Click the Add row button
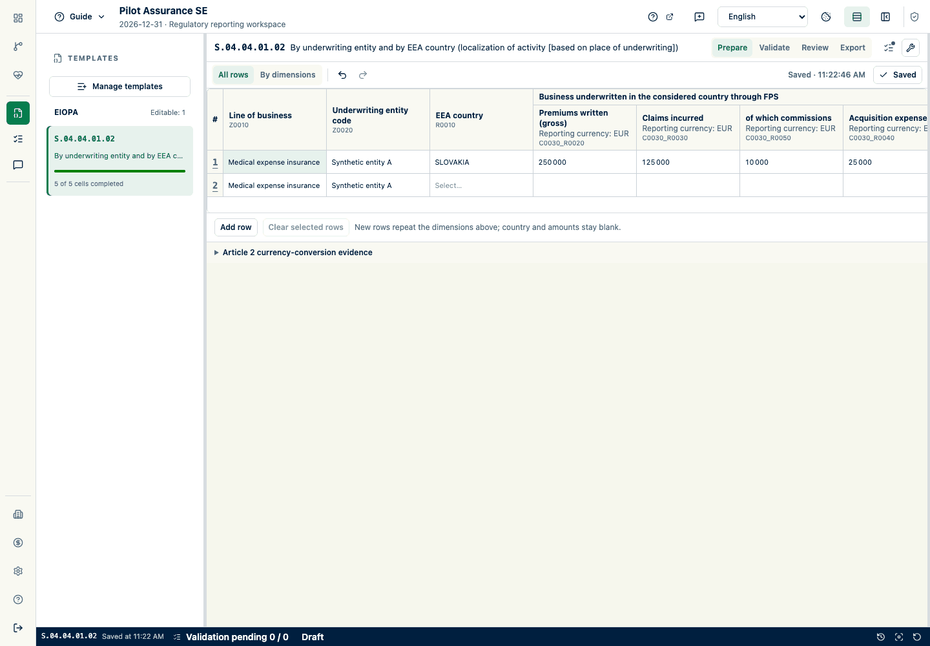Image resolution: width=930 pixels, height=646 pixels. (x=236, y=227)
